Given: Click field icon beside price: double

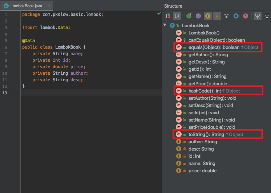Looking at the screenshot, I should pos(178,171).
